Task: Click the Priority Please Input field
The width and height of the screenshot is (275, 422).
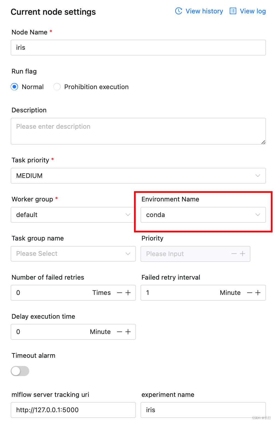Action: (195, 254)
